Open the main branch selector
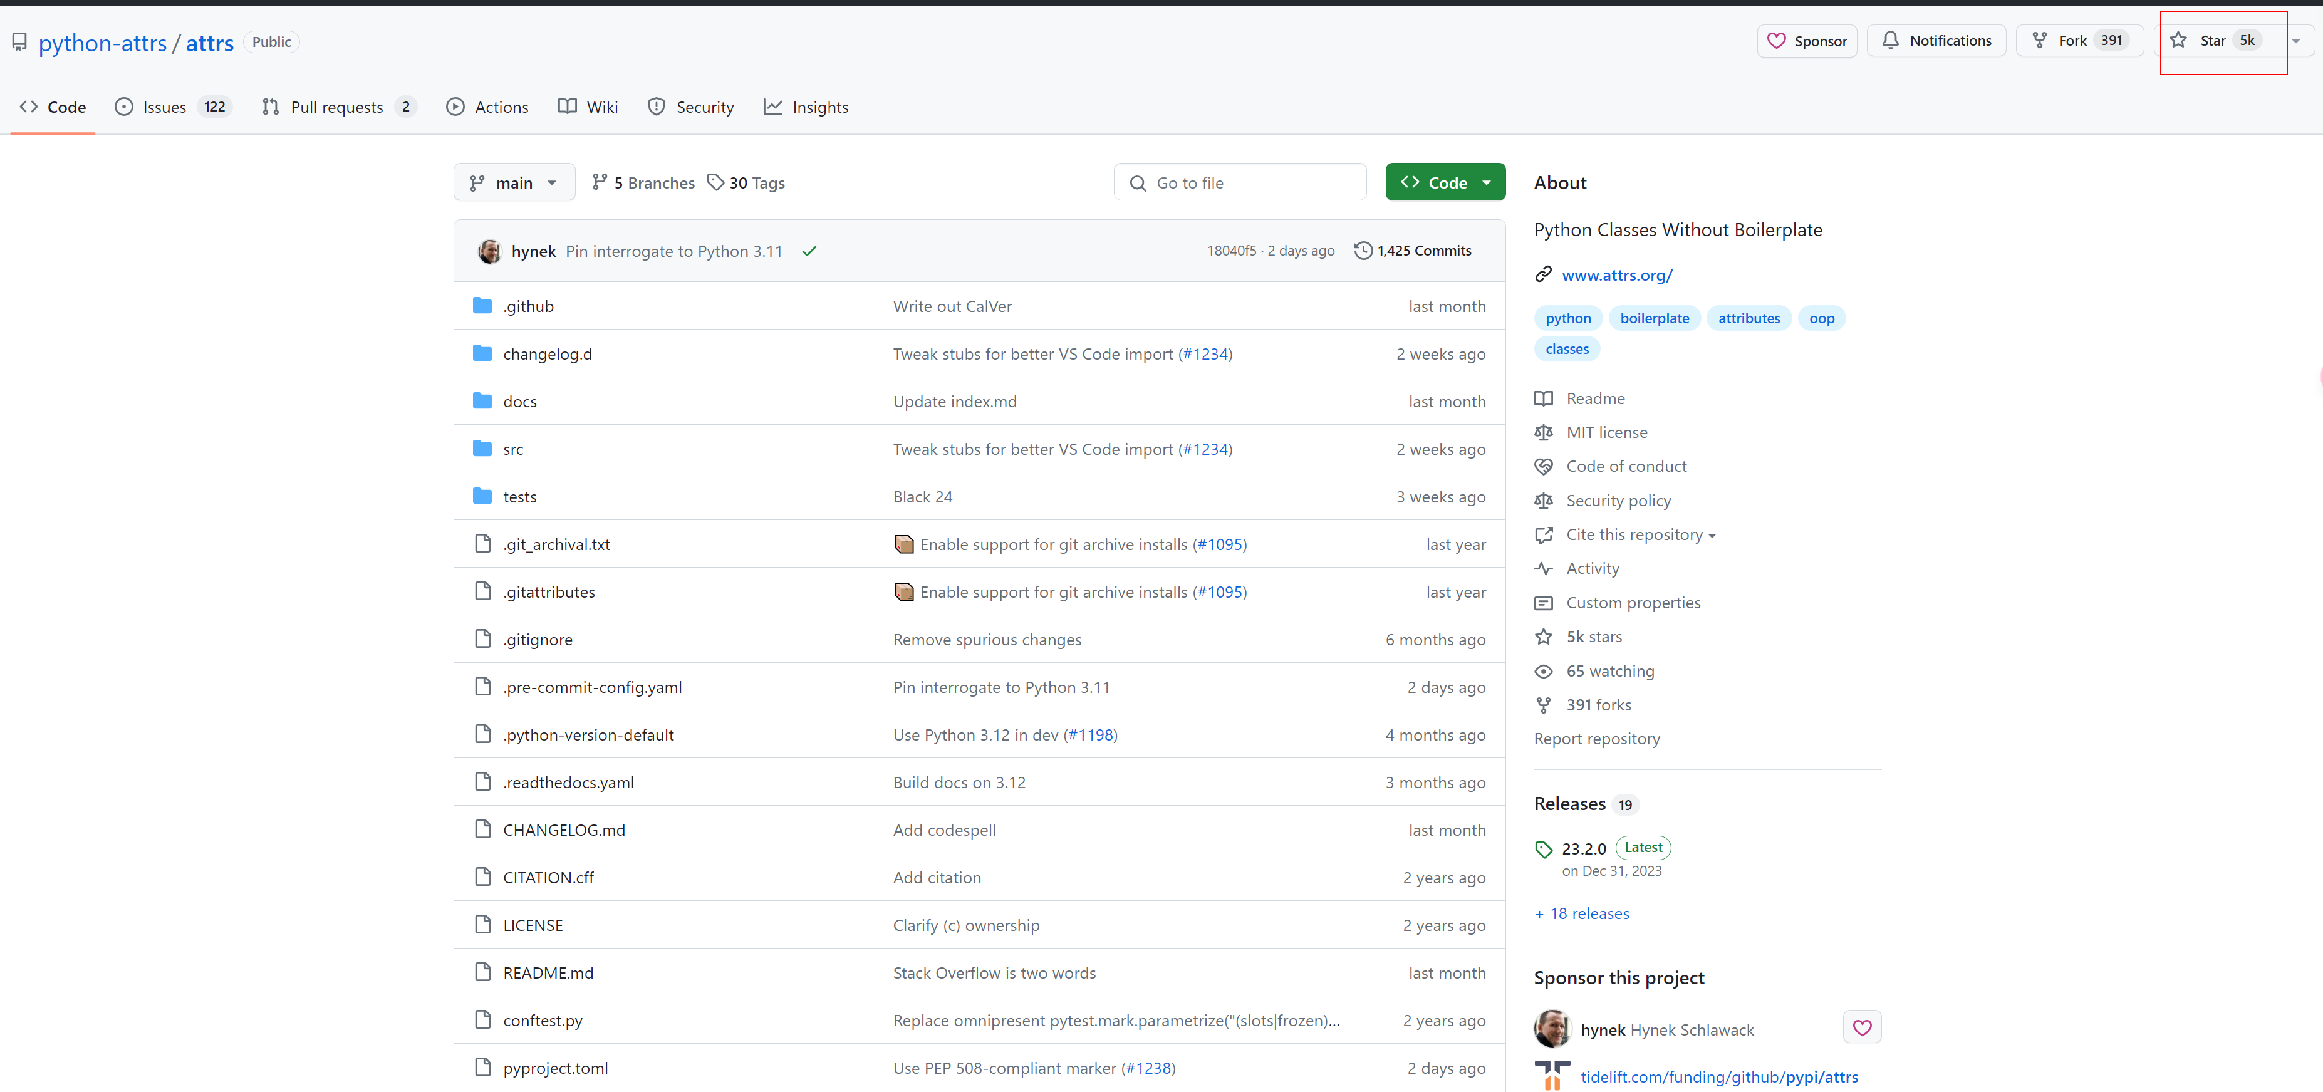 click(x=514, y=183)
